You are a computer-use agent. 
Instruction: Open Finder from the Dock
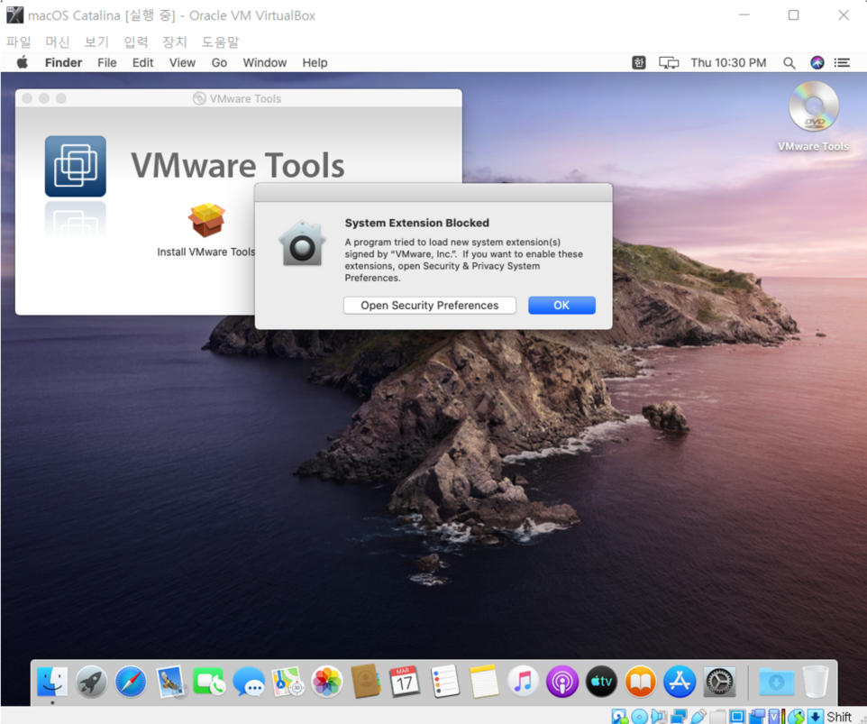tap(52, 682)
